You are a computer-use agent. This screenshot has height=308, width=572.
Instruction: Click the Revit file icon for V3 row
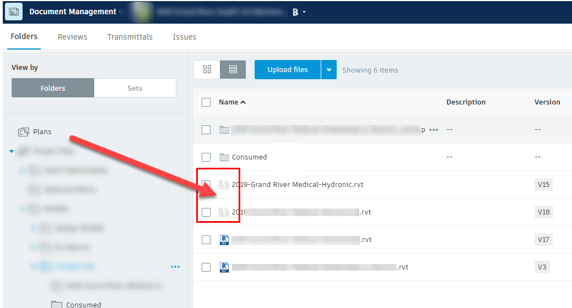click(224, 267)
